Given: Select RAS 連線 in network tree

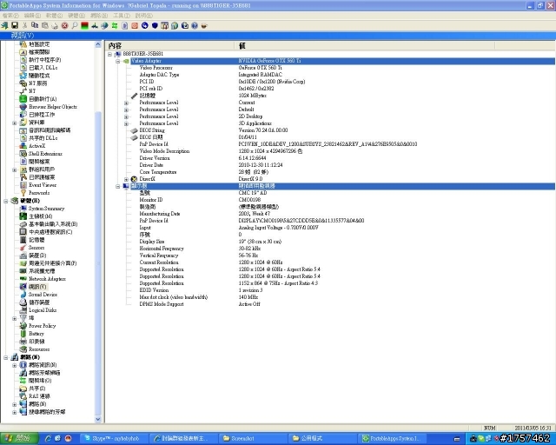Looking at the screenshot, I should (x=39, y=395).
